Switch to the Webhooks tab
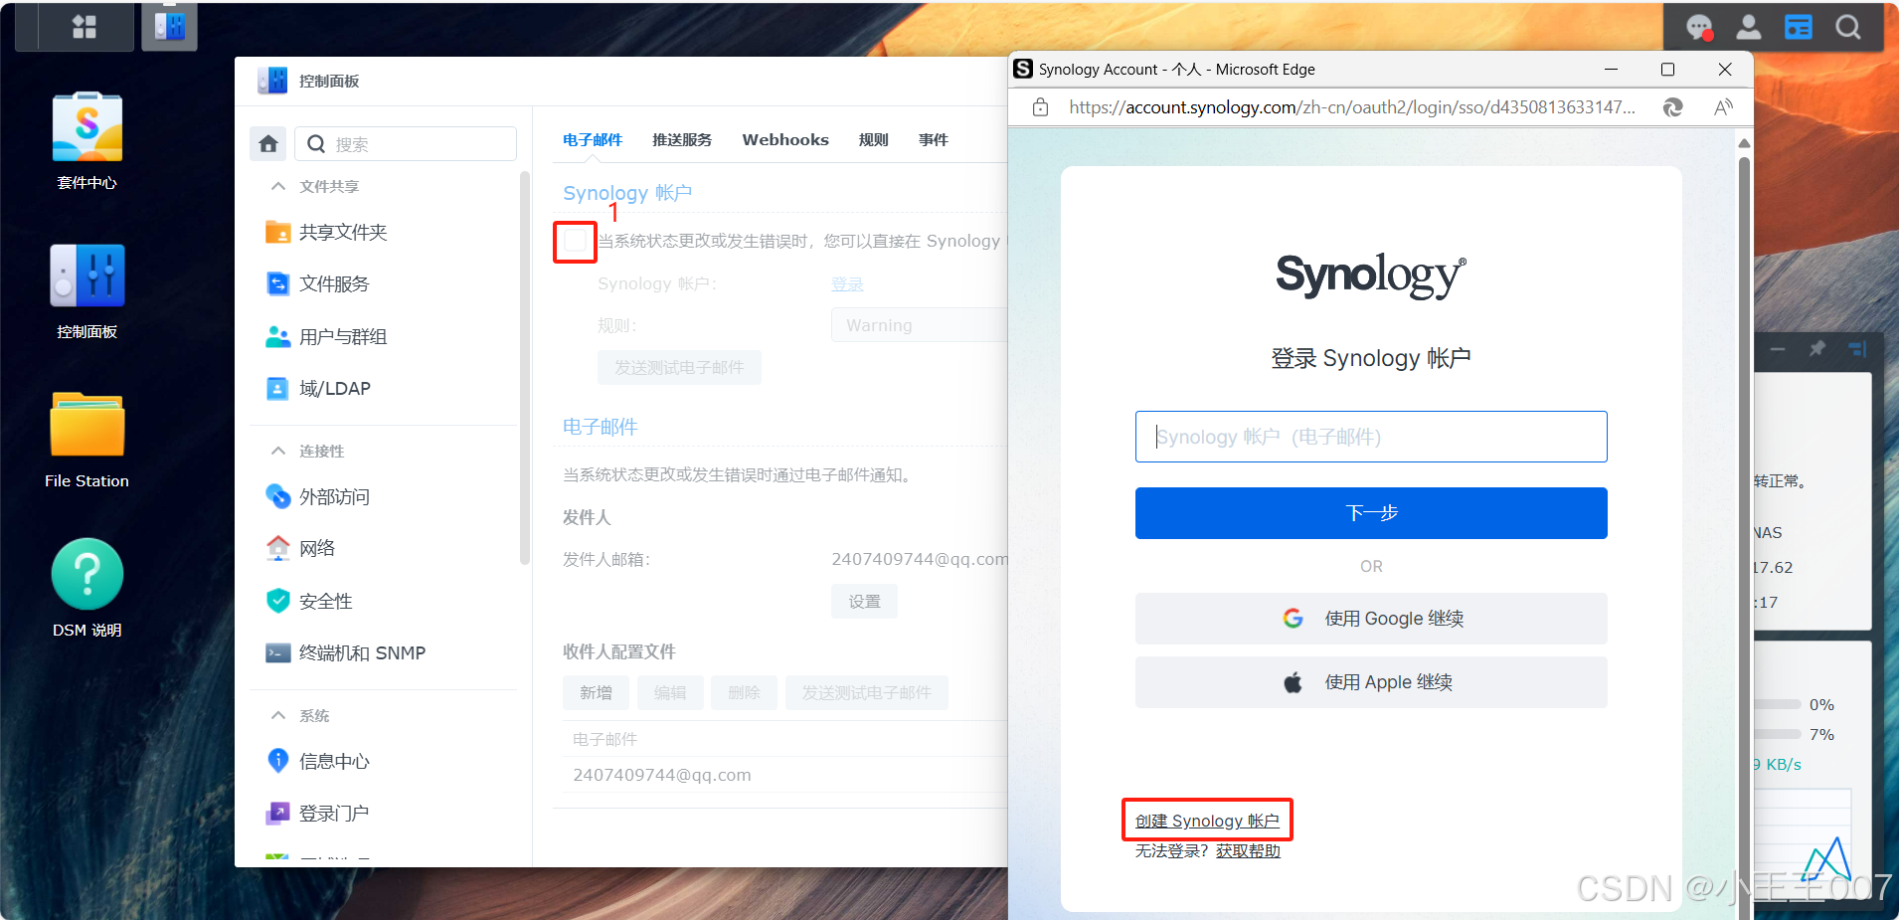Image resolution: width=1899 pixels, height=920 pixels. click(x=785, y=139)
